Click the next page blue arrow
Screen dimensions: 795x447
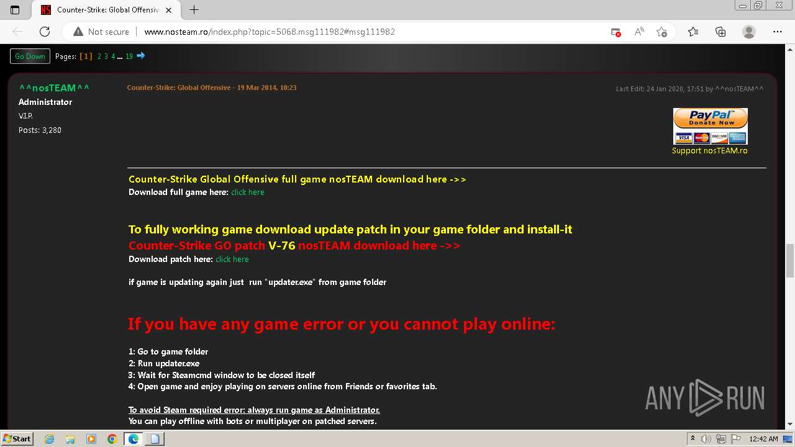pyautogui.click(x=141, y=56)
